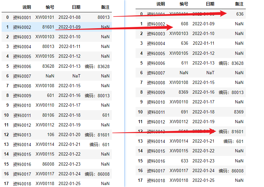Image resolution: width=264 pixels, height=187 pixels.
Task: Click XW00112 in the right table
Action: pyautogui.click(x=178, y=122)
